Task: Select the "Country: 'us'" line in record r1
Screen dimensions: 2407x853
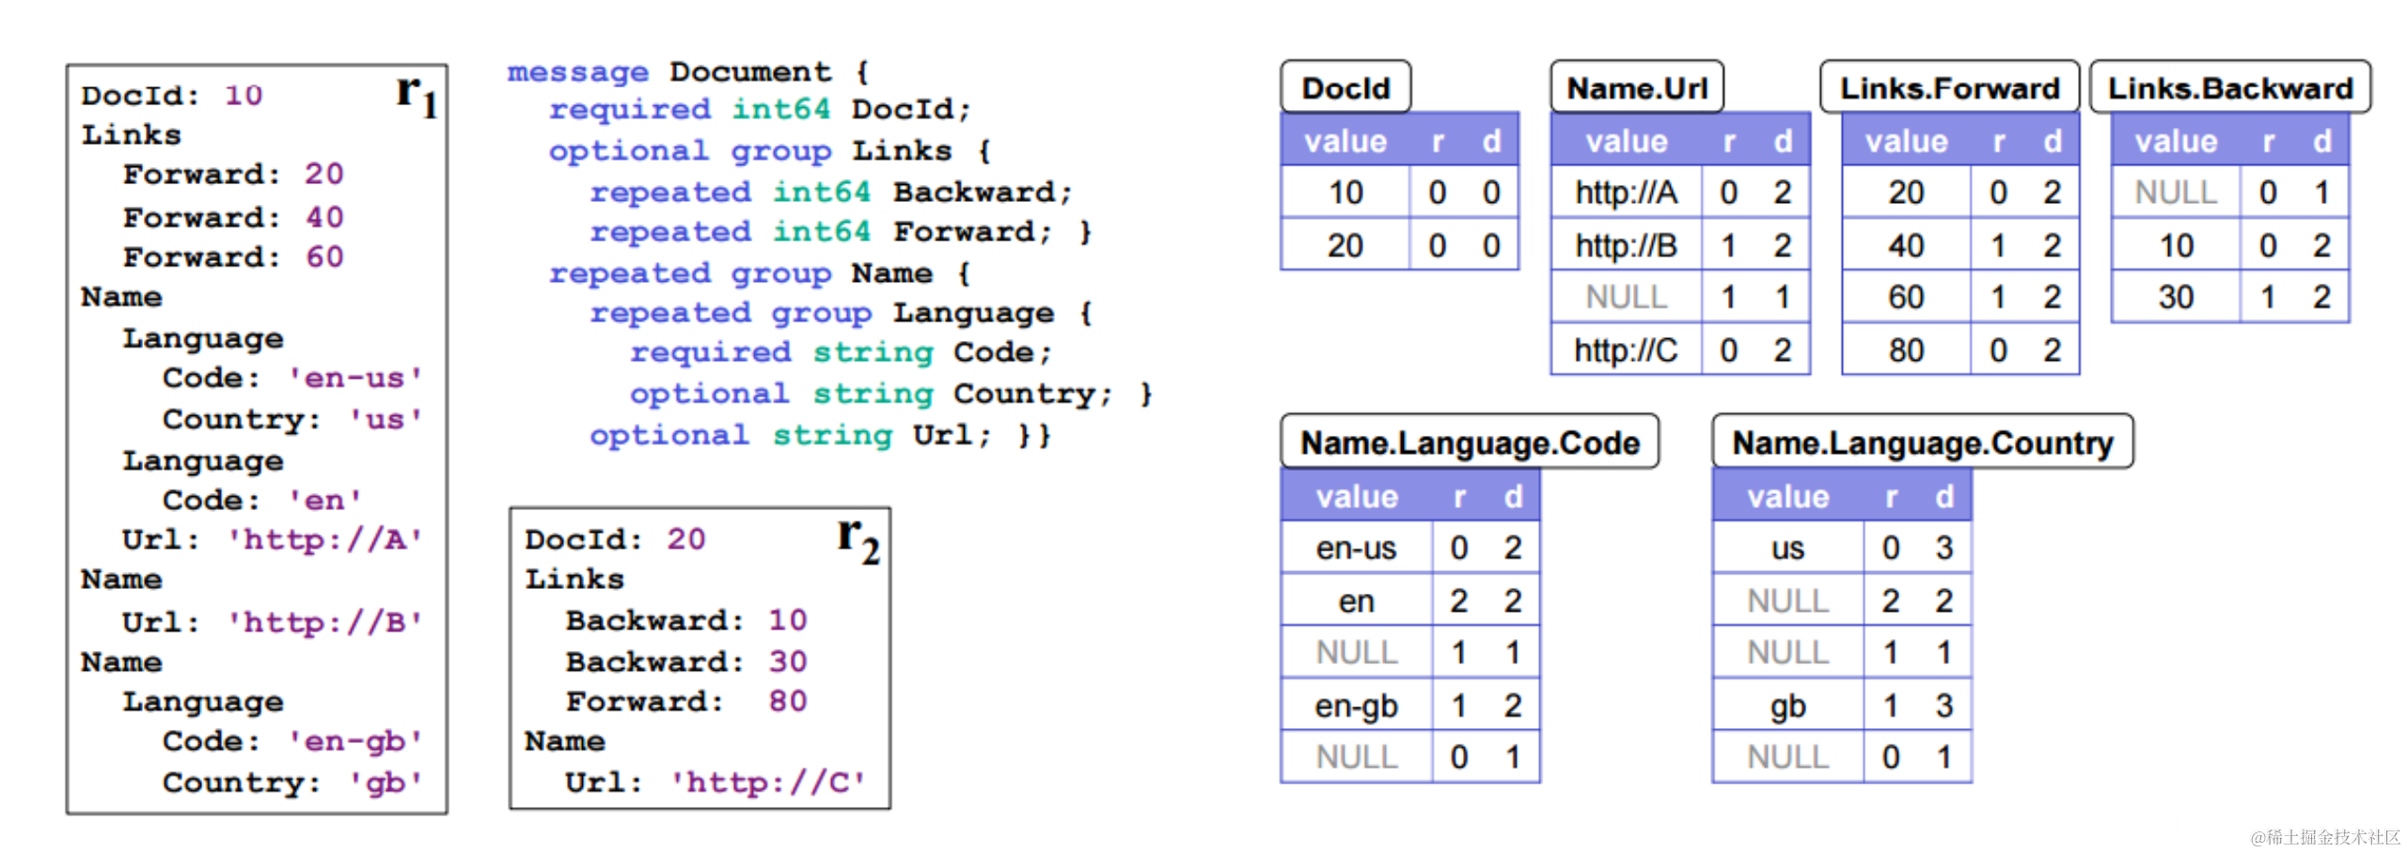Action: coord(292,419)
